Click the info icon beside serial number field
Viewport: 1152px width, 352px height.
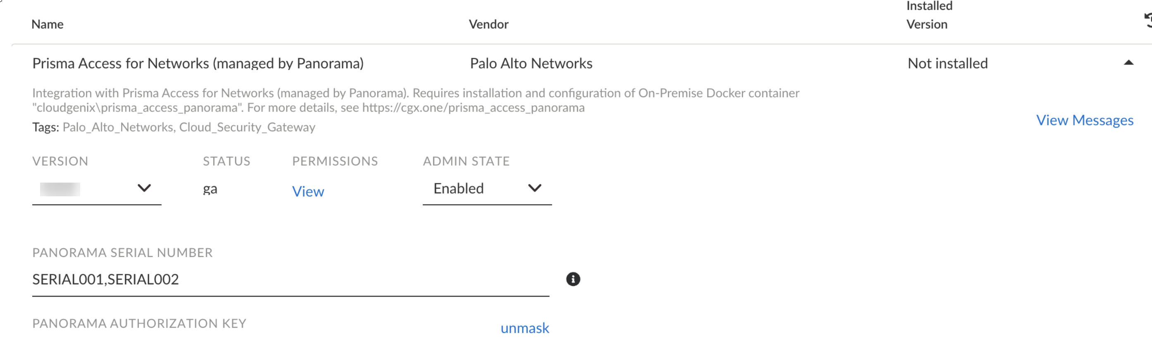coord(573,279)
